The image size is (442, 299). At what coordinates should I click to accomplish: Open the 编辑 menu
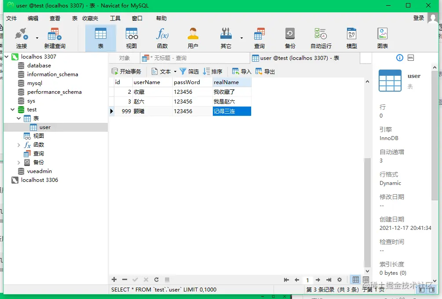(x=33, y=18)
